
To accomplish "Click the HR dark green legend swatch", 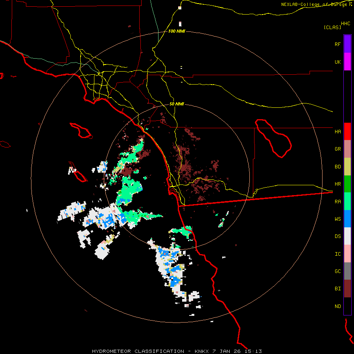I will coord(347,184).
